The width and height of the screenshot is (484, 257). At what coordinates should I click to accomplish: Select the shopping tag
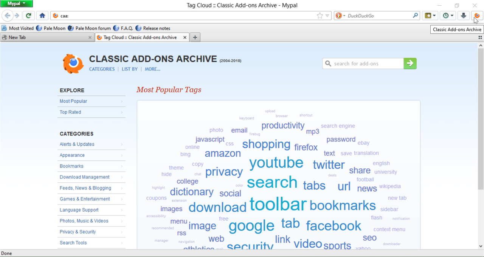(266, 144)
